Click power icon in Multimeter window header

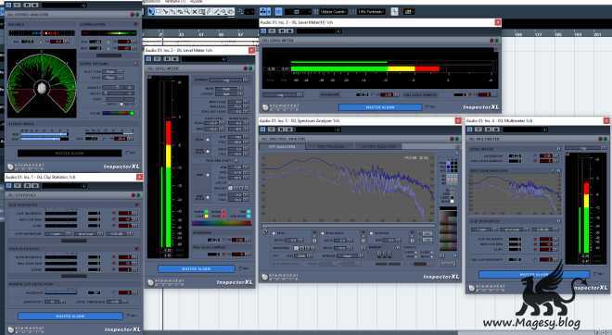click(470, 130)
